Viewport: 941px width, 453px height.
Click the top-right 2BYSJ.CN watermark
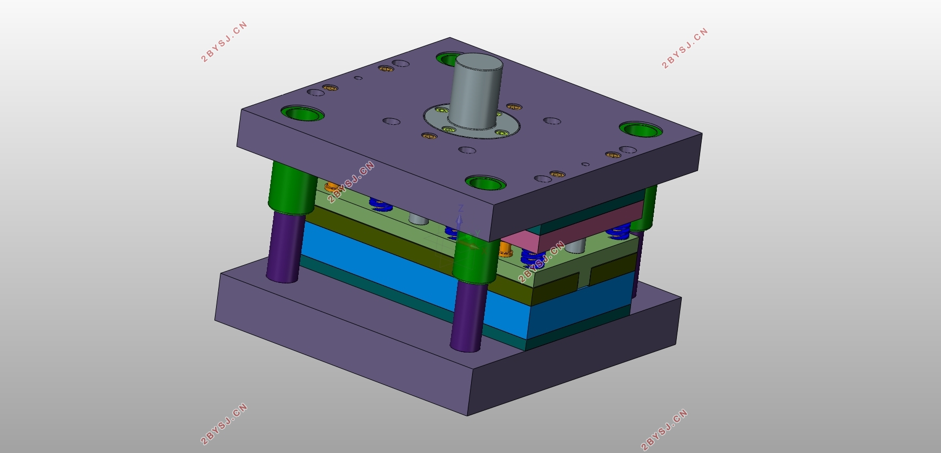[684, 49]
